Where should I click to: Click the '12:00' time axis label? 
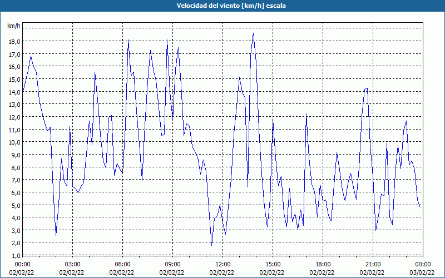(223, 265)
